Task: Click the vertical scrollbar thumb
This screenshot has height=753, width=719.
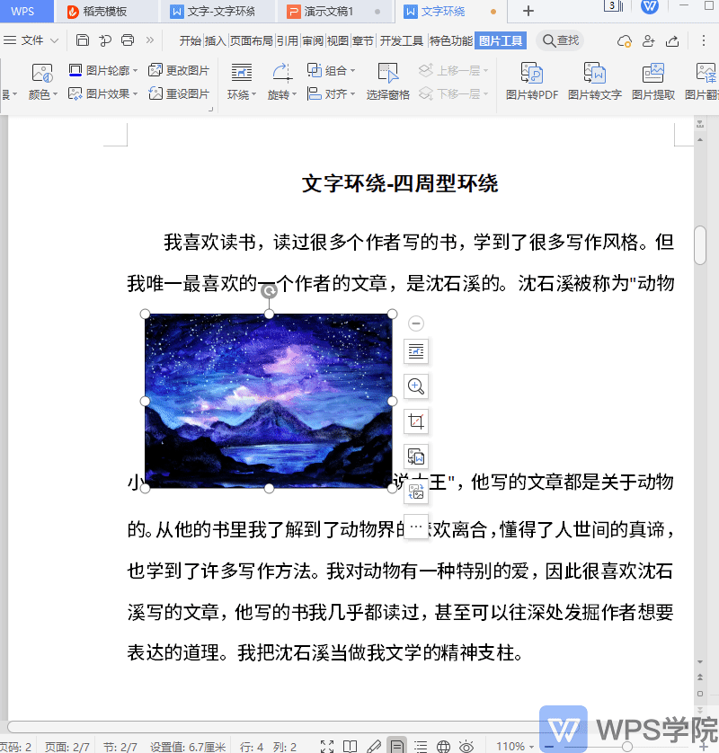Action: 700,245
